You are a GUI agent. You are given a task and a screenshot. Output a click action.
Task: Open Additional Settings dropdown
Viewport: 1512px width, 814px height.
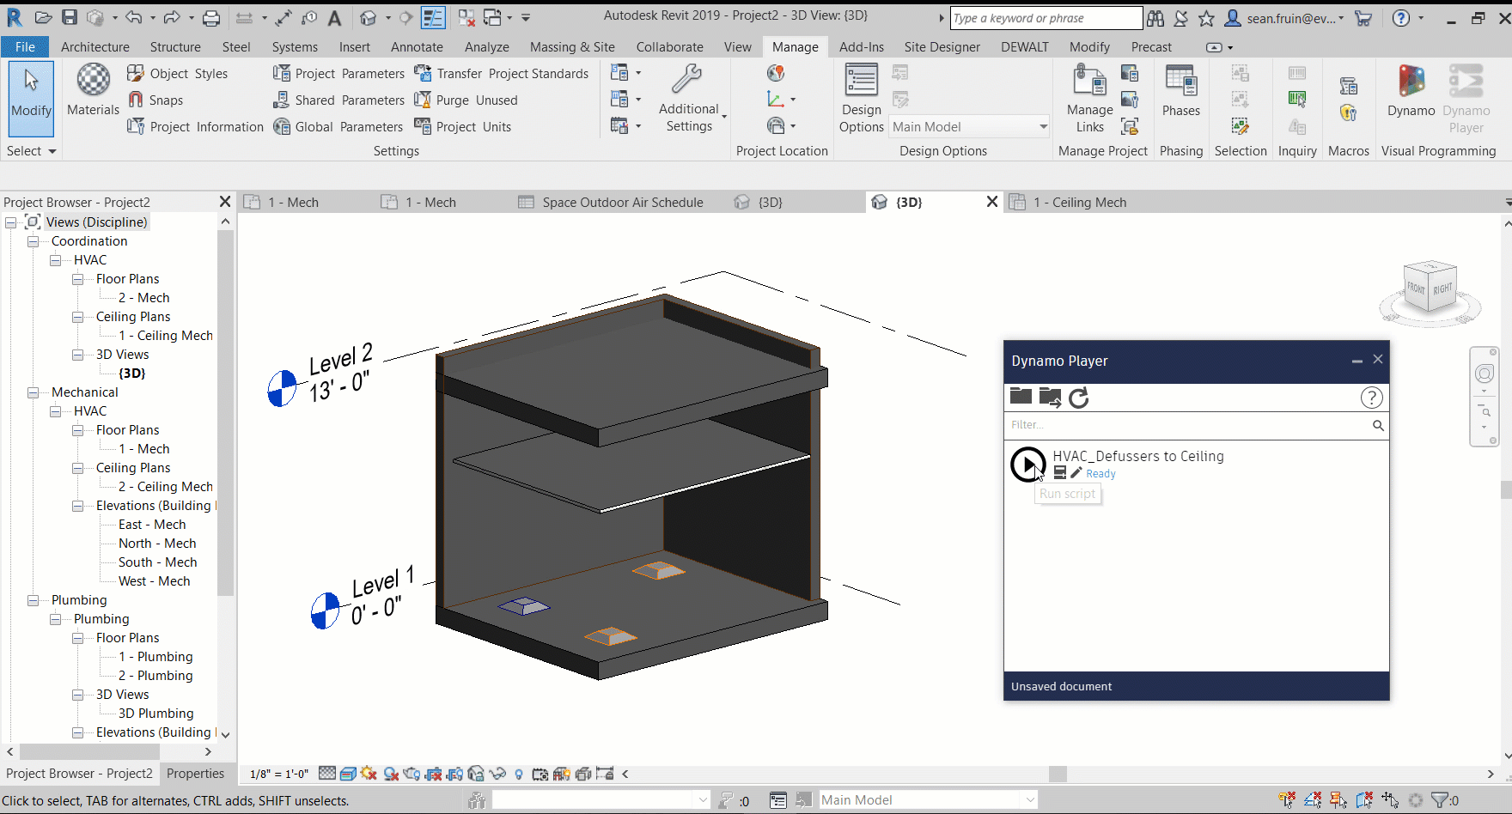tap(692, 99)
